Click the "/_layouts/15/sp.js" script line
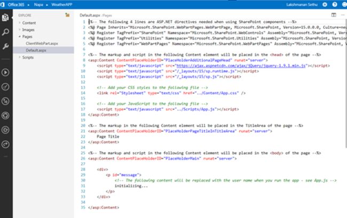 click(169, 77)
